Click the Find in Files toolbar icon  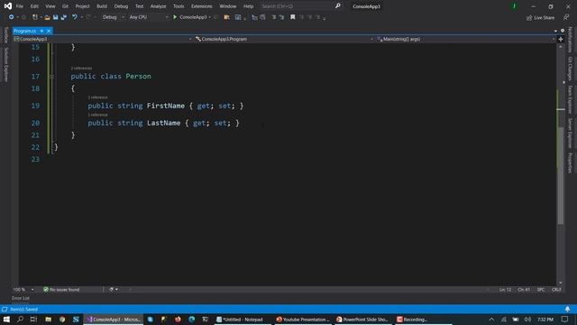point(226,17)
